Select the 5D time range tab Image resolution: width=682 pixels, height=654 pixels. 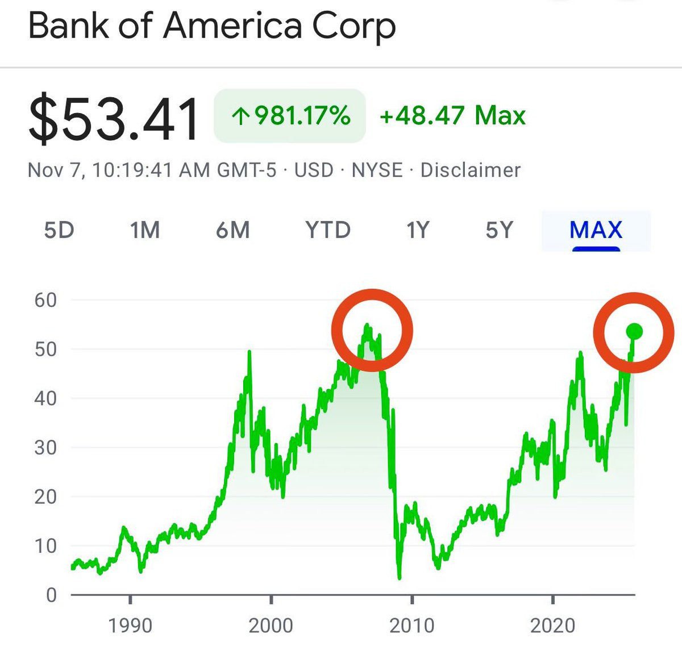point(59,230)
